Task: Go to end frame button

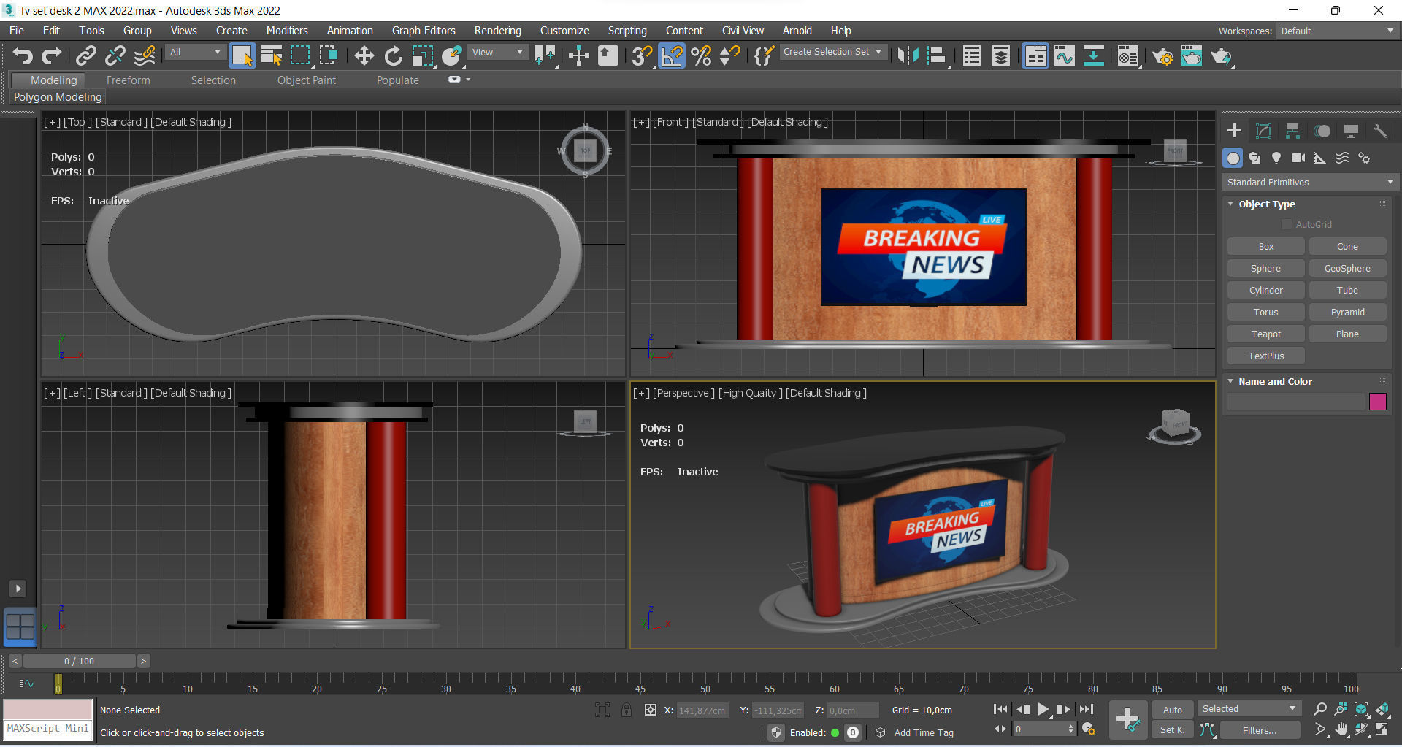Action: pyautogui.click(x=1087, y=709)
